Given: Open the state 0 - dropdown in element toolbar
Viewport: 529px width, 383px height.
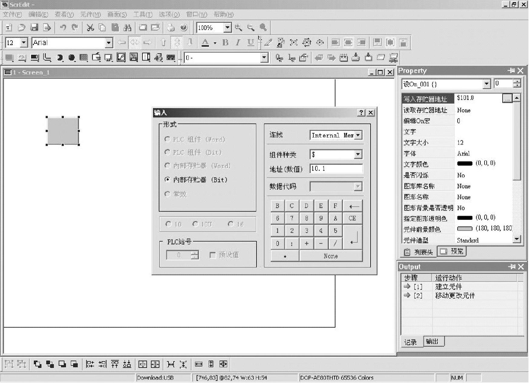Looking at the screenshot, I should pyautogui.click(x=264, y=57).
